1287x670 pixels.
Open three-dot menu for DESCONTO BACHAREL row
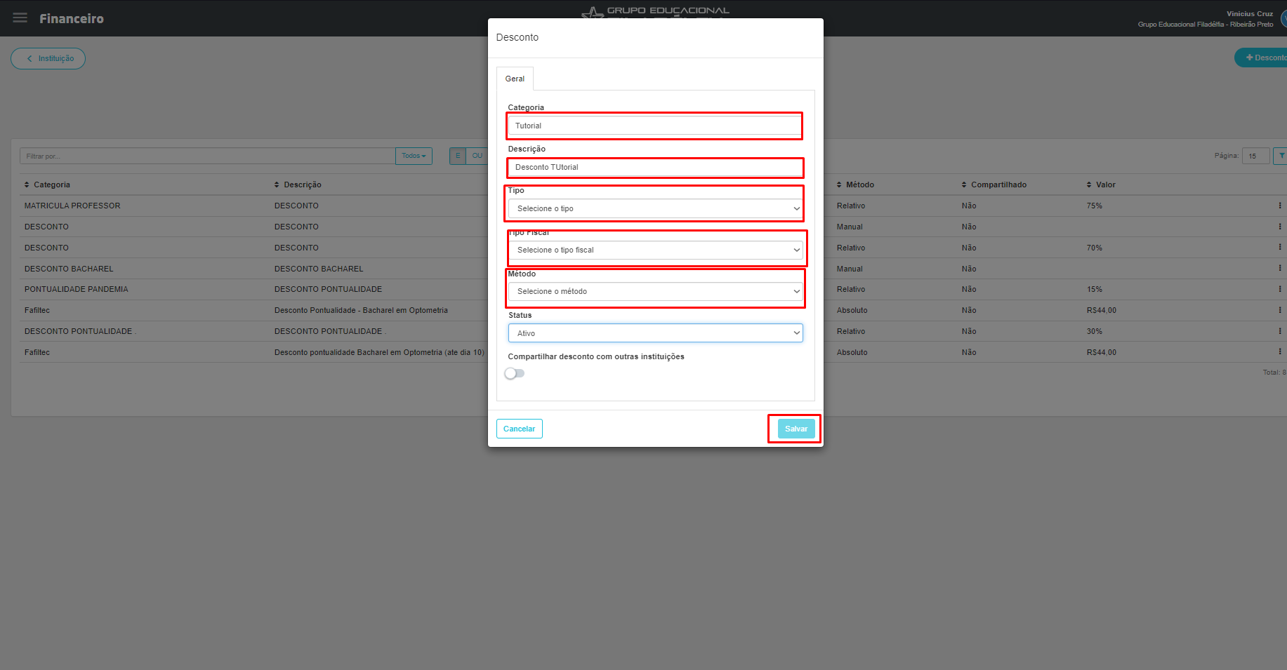pyautogui.click(x=1279, y=269)
